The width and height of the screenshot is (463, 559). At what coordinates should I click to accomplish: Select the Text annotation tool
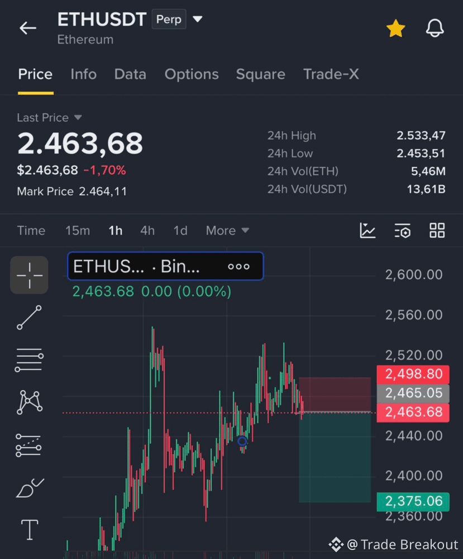point(30,530)
